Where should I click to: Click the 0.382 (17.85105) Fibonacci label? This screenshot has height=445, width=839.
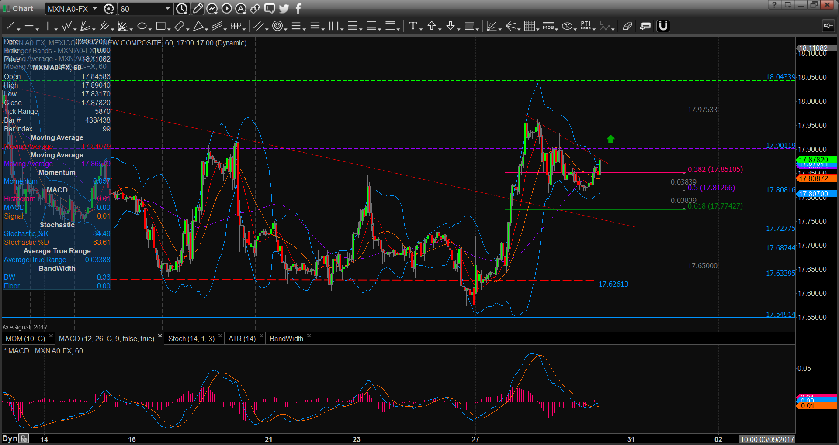pos(715,169)
